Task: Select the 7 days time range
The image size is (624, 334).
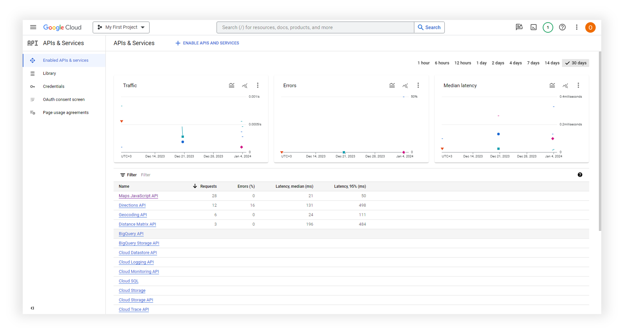Action: point(533,63)
